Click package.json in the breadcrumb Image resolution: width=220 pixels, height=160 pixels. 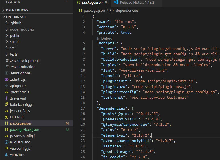point(94,11)
